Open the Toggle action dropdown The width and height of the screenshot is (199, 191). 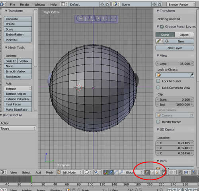pyautogui.click(x=18, y=129)
